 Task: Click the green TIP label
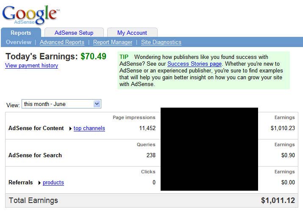click(124, 57)
